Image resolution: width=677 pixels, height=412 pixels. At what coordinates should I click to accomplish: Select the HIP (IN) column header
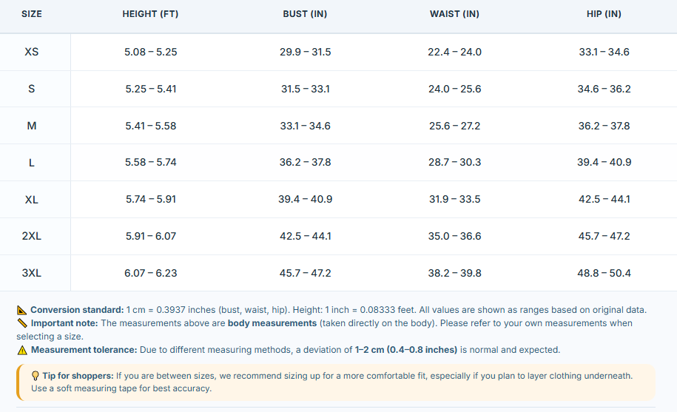(604, 14)
